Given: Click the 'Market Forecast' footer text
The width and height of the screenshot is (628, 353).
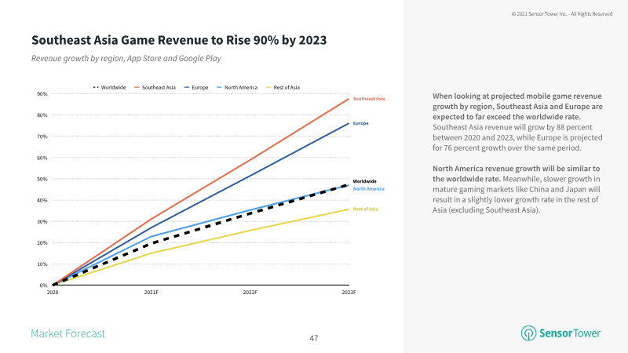Looking at the screenshot, I should 68,333.
